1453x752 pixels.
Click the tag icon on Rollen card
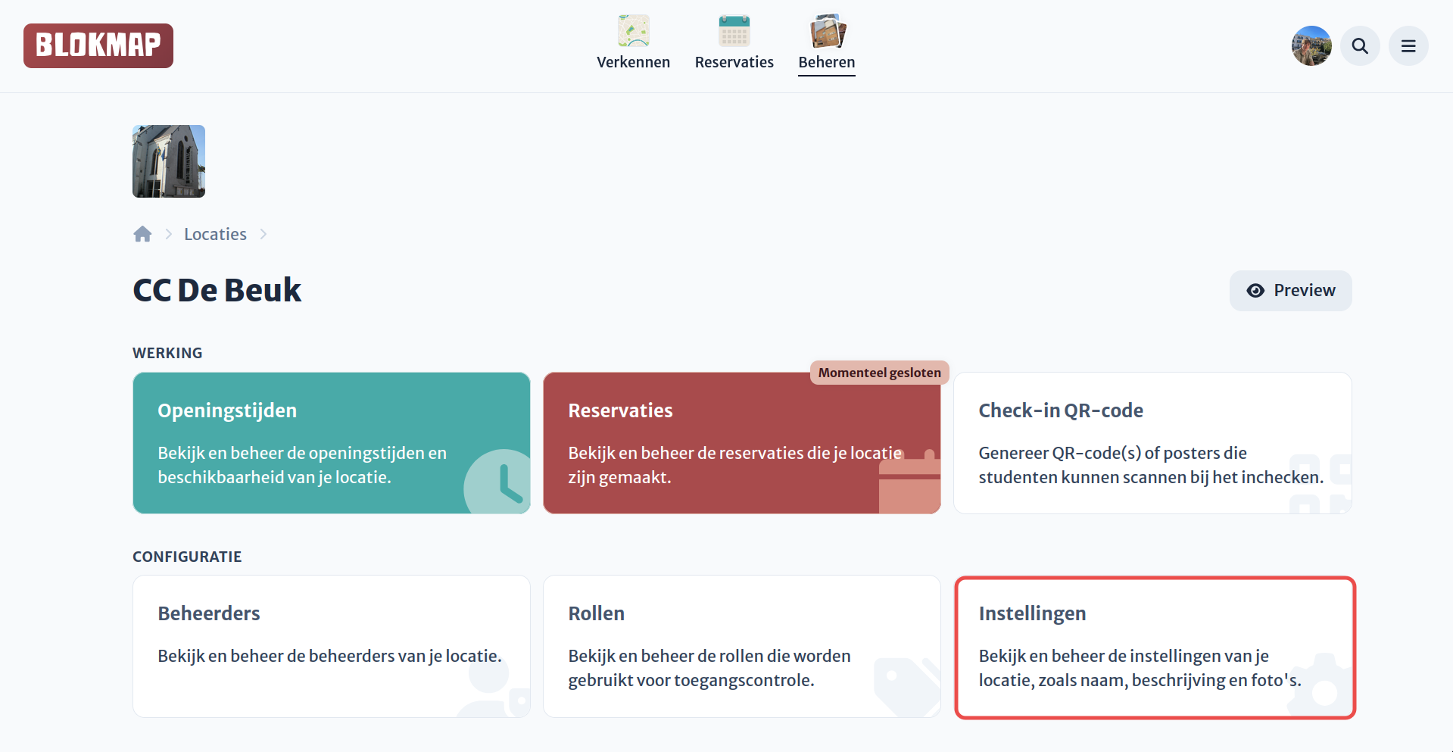[907, 687]
